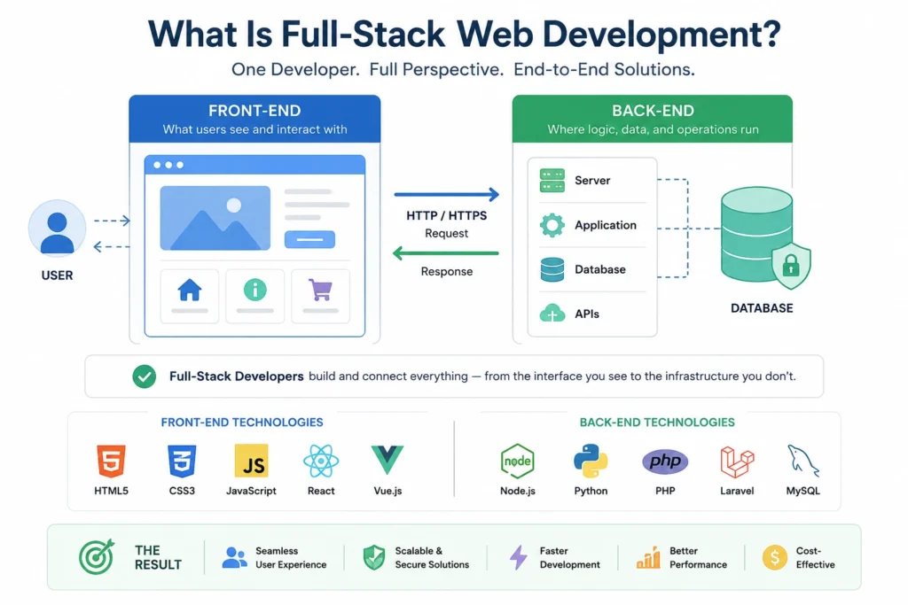Click the USER avatar icon
This screenshot has width=908, height=605.
[57, 229]
